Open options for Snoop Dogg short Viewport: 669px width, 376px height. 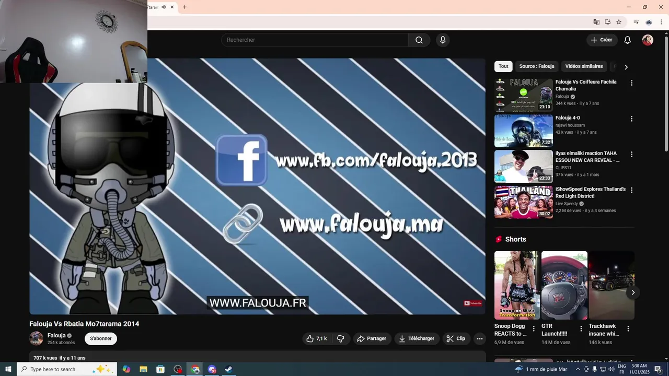534,328
